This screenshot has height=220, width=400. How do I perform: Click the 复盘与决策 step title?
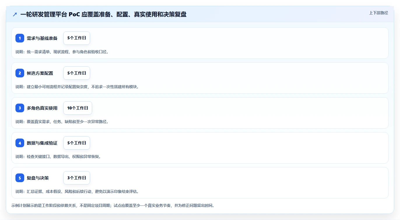(x=38, y=178)
